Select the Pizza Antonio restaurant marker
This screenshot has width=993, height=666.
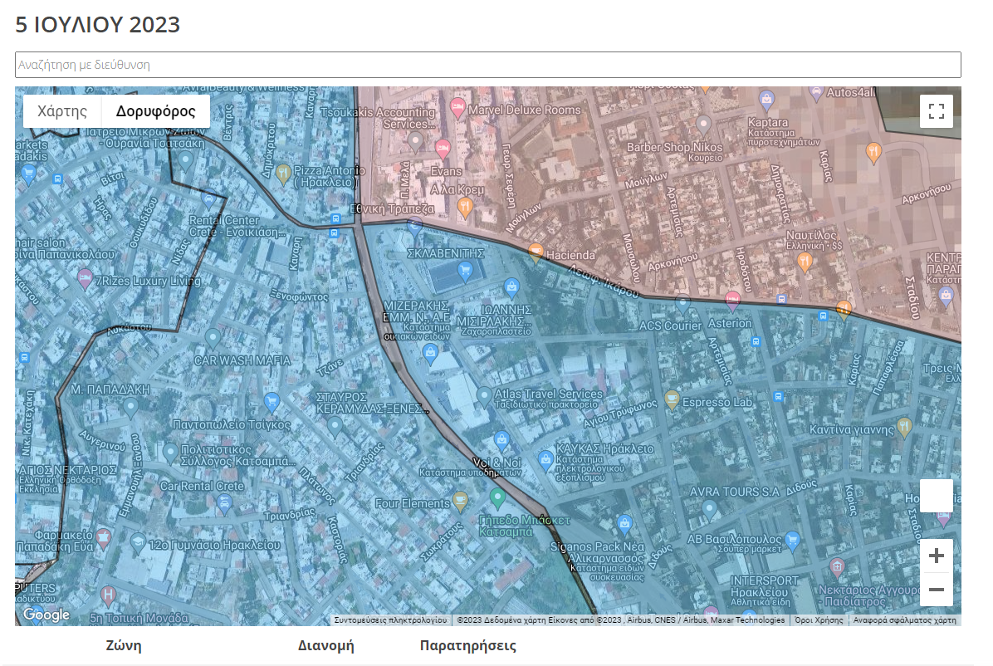[x=283, y=173]
